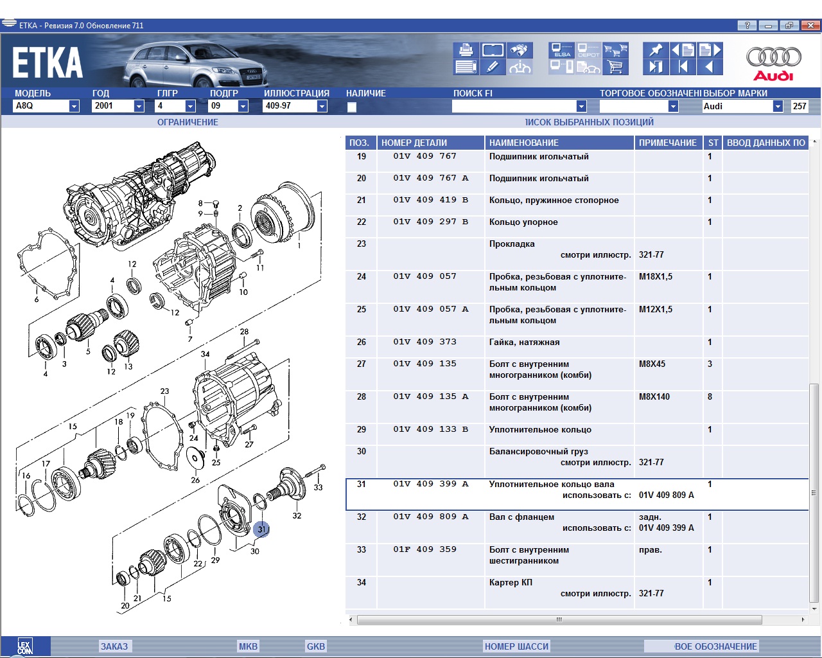Select row 32 'Вал с фланцем'
The width and height of the screenshot is (822, 658).
577,527
